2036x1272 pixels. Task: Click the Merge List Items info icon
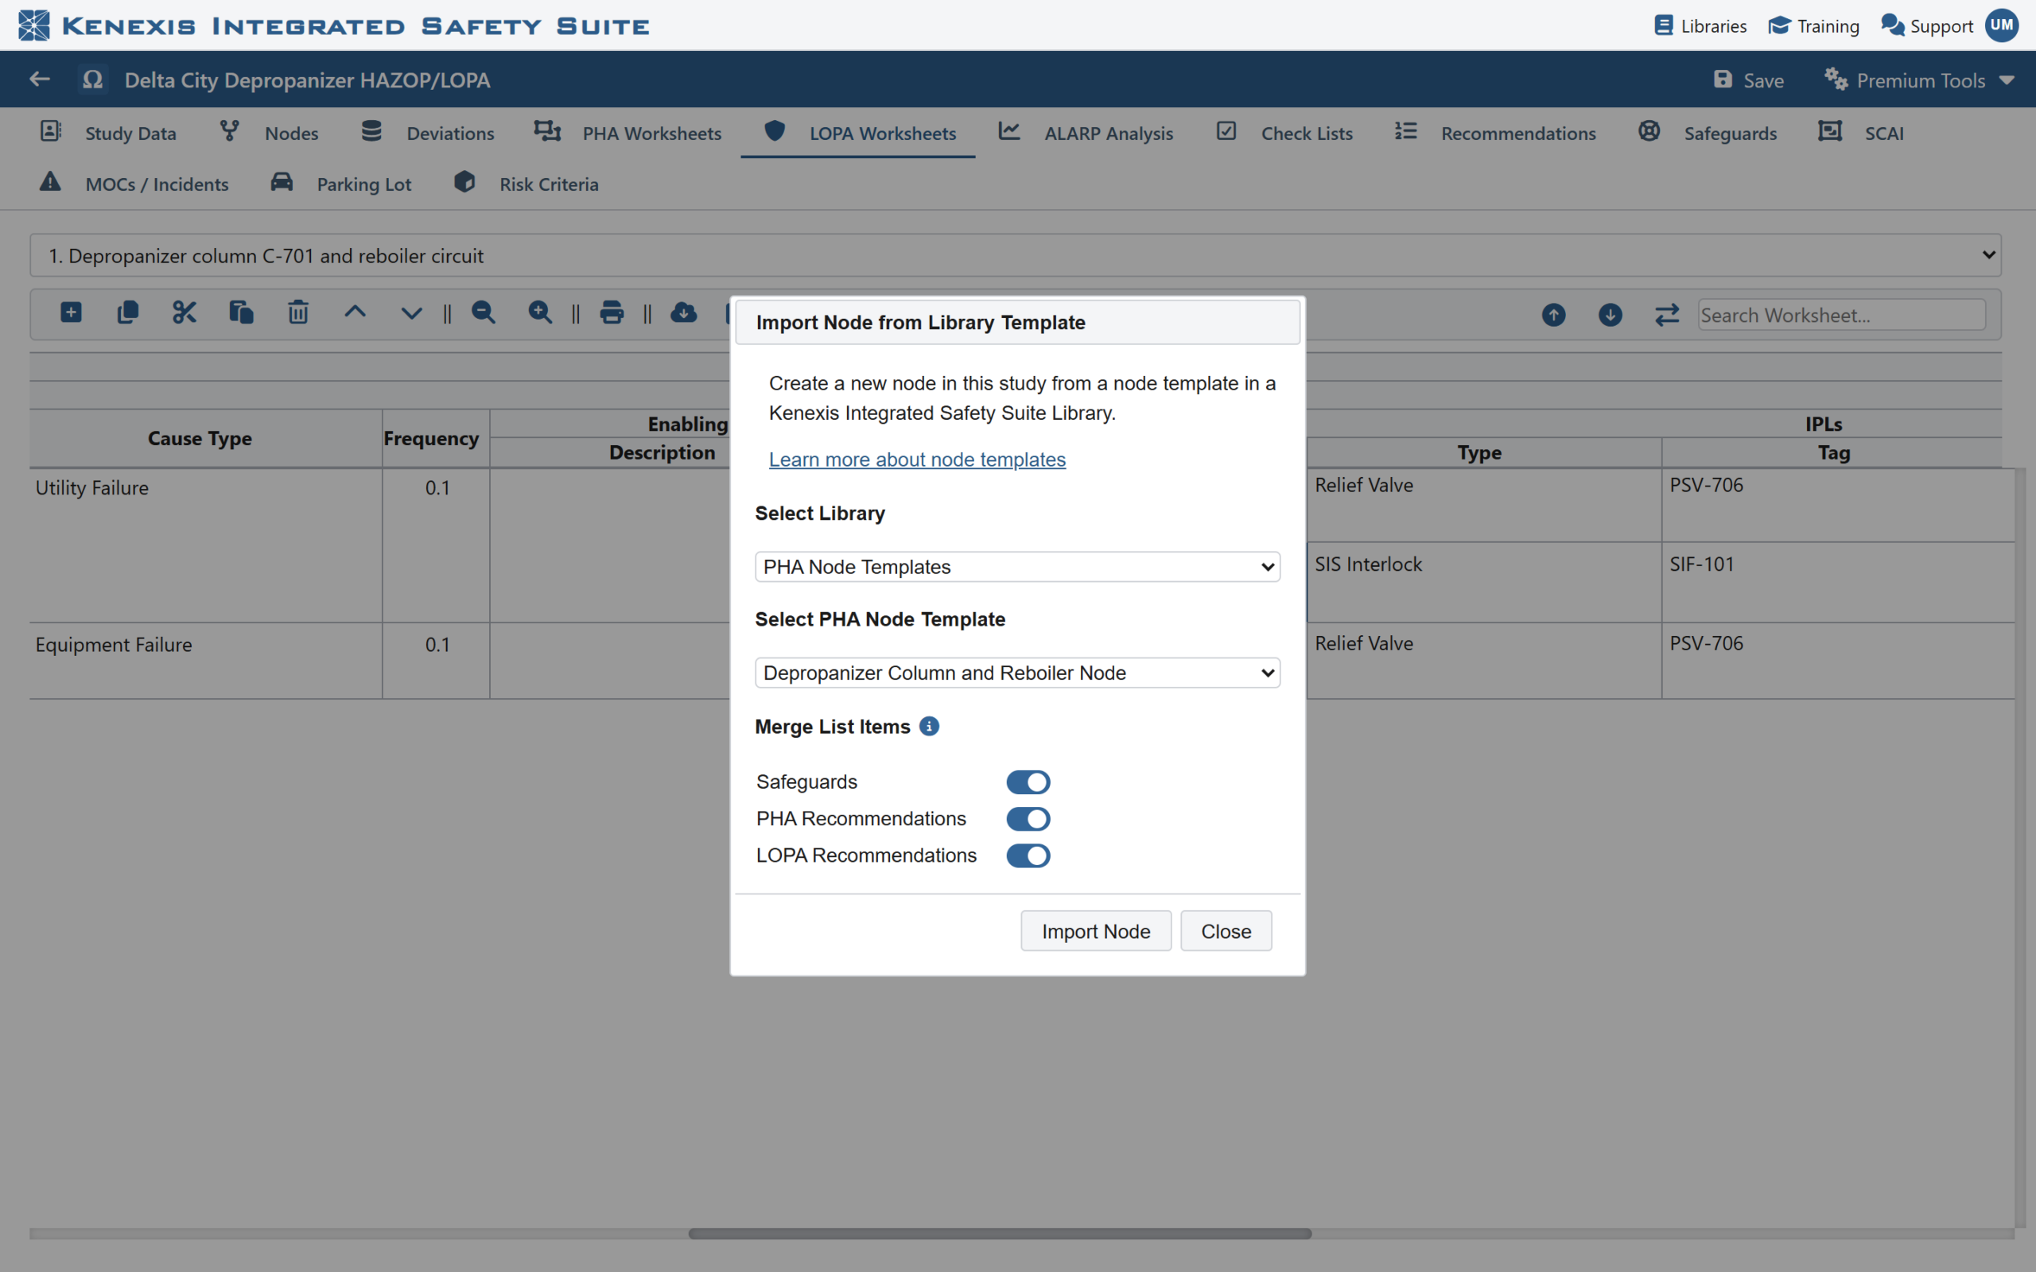pos(929,726)
